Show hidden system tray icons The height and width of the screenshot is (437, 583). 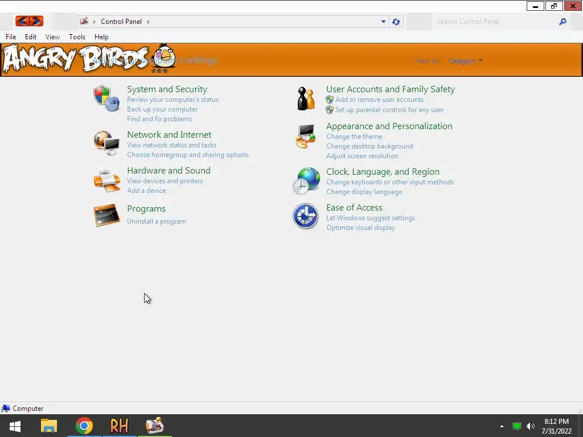[x=502, y=426]
